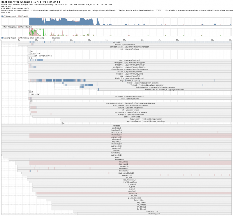Select the Built-in Keyboa plugin-container row
Image resolution: width=233 pixels, height=216 pixels.
click(x=156, y=87)
